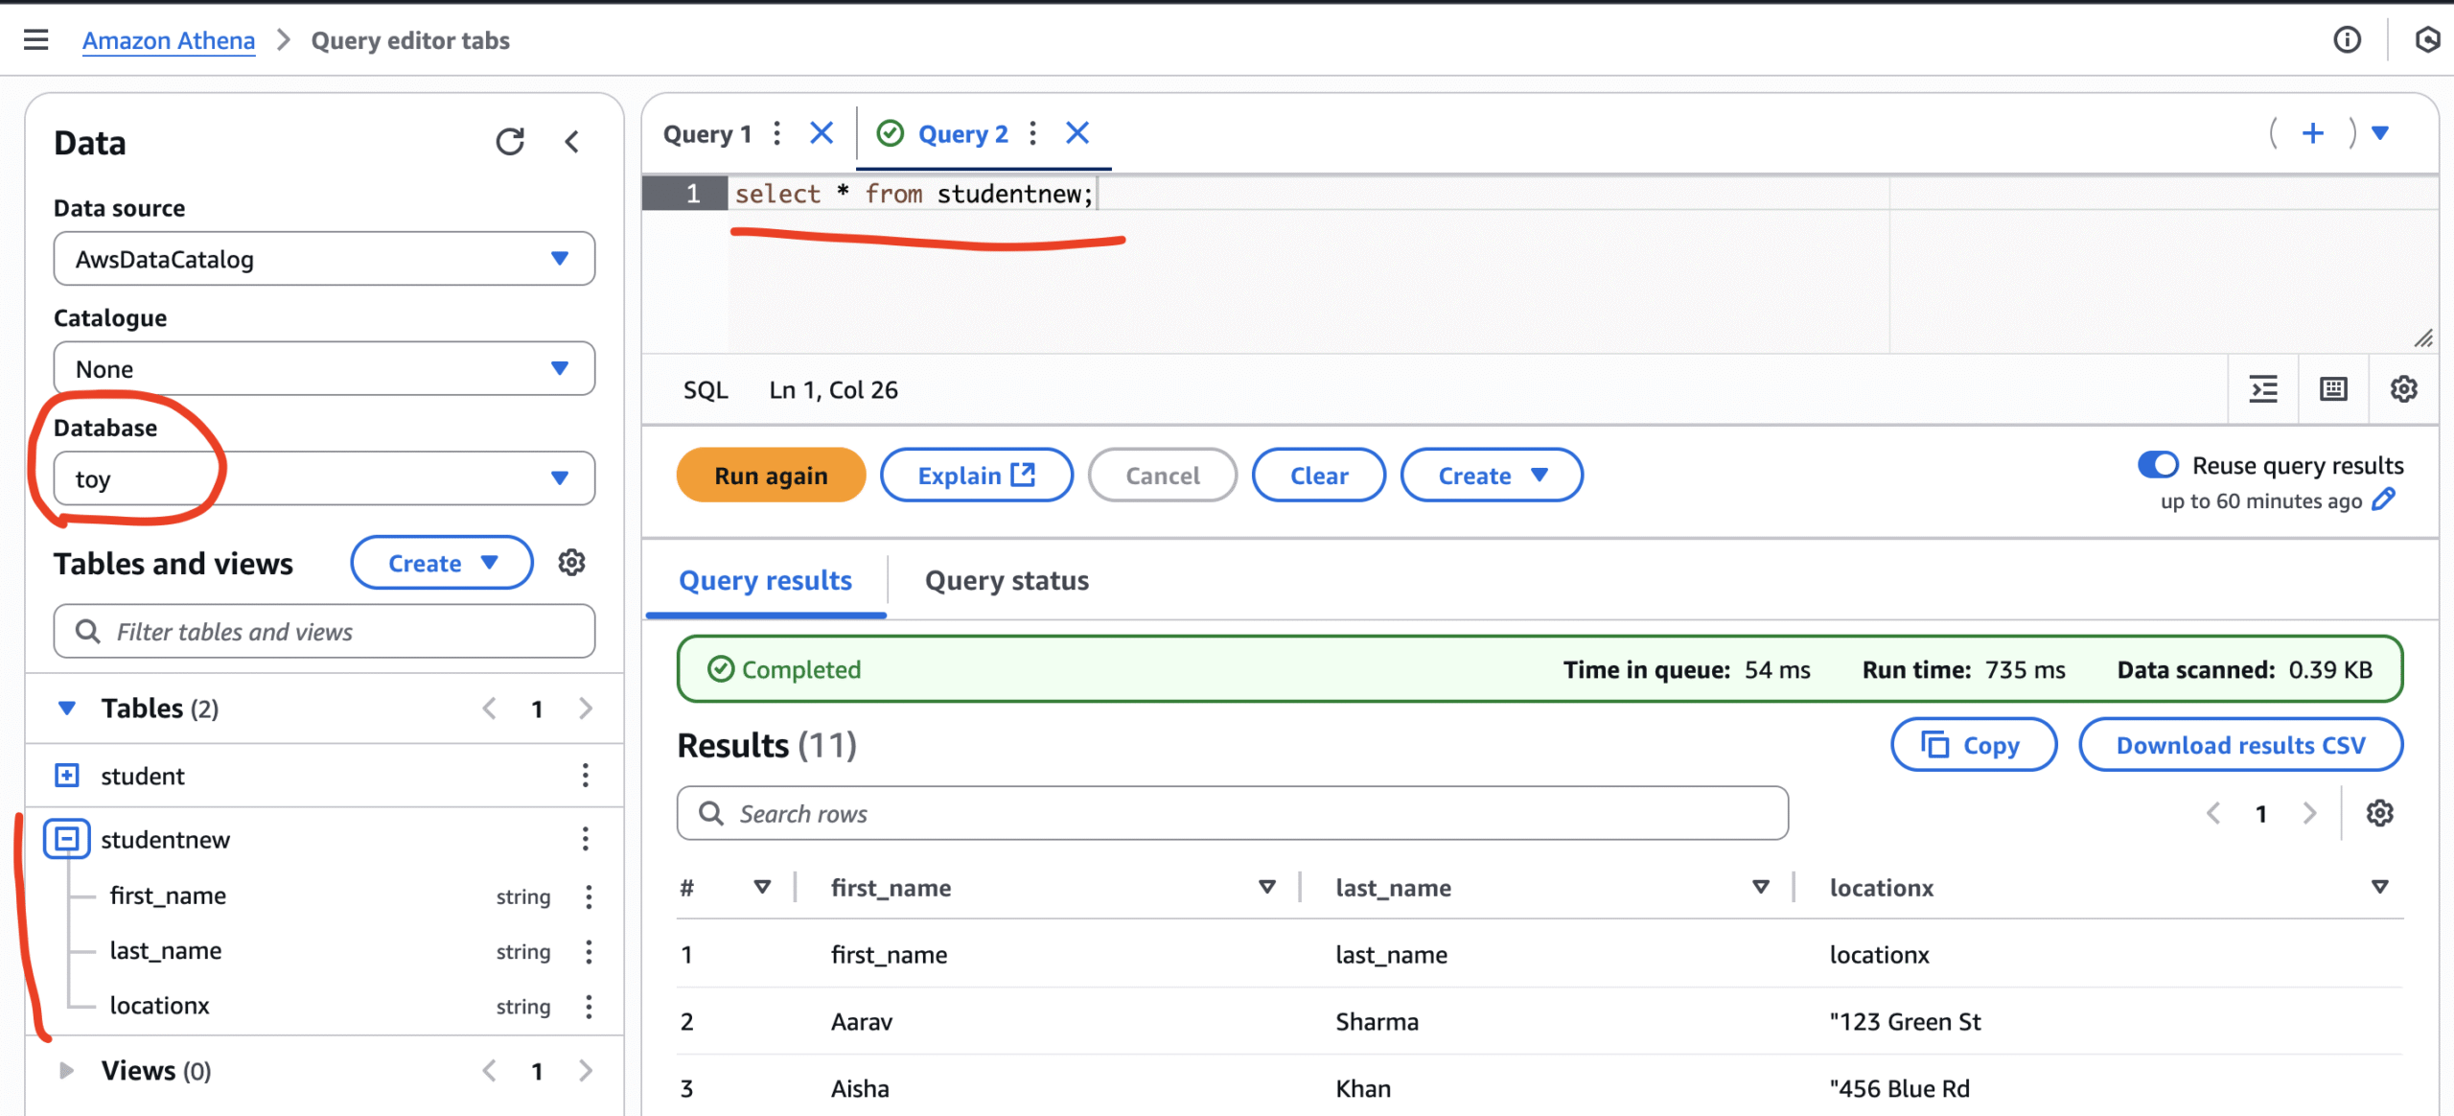Viewport: 2454px width, 1116px height.
Task: Collapse the Data side panel
Action: click(x=572, y=142)
